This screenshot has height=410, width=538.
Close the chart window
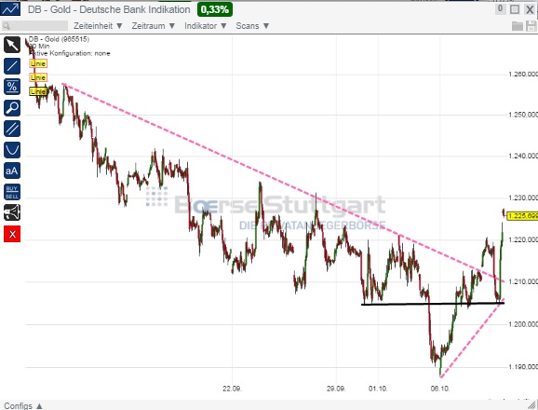tap(530, 9)
